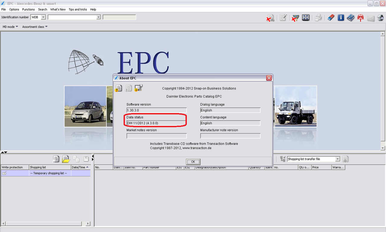Click the Content language field
This screenshot has height=232, width=386.
[x=230, y=123]
